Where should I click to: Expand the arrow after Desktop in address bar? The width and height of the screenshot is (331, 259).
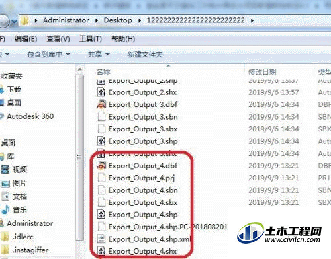(140, 20)
